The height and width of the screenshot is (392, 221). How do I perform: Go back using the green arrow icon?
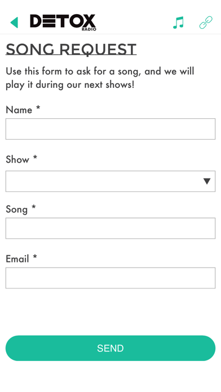coord(14,23)
